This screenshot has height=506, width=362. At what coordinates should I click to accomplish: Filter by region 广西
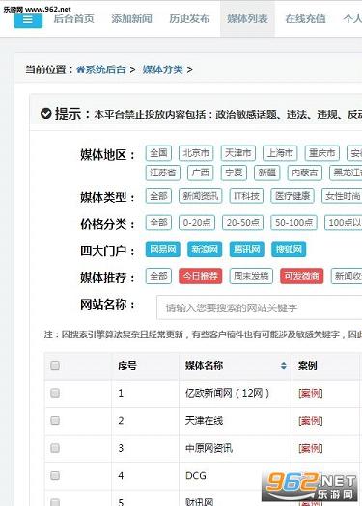click(x=201, y=173)
